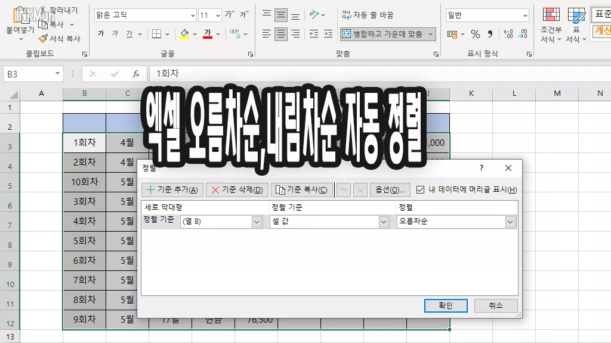
Task: Click Add Level (기준 추가) button
Action: point(172,190)
